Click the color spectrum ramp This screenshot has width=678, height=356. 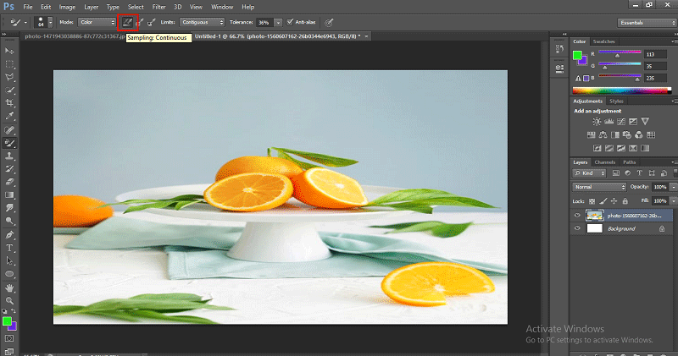pos(622,90)
